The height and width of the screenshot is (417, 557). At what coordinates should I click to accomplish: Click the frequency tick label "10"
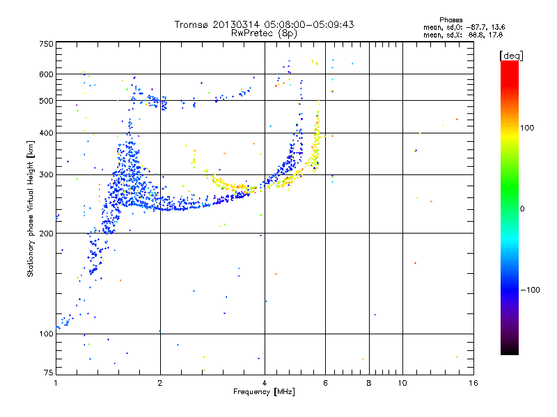click(x=402, y=383)
